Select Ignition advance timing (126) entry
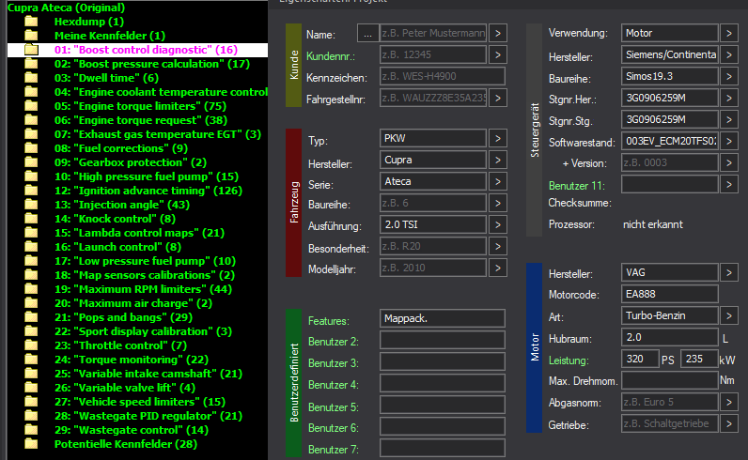 pos(148,191)
